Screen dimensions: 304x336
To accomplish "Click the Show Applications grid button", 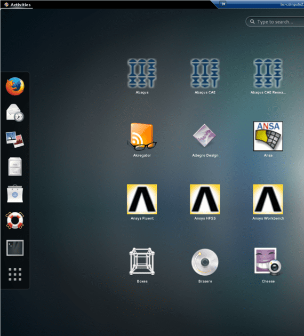I will (15, 274).
